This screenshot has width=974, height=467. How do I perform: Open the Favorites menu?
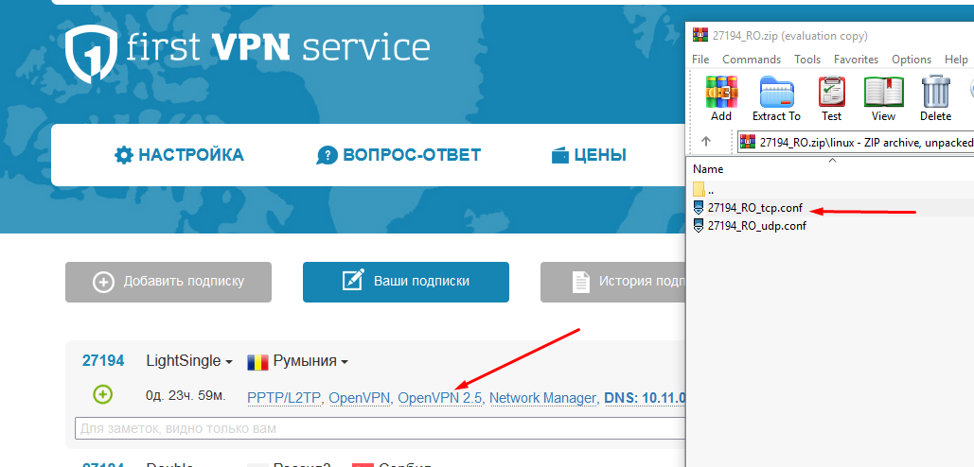click(856, 60)
